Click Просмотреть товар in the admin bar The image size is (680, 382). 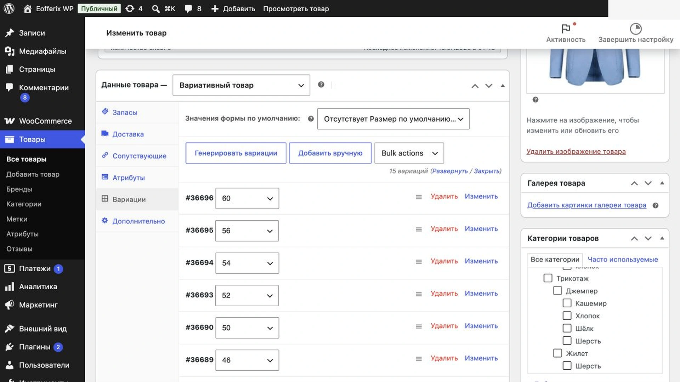coord(296,9)
